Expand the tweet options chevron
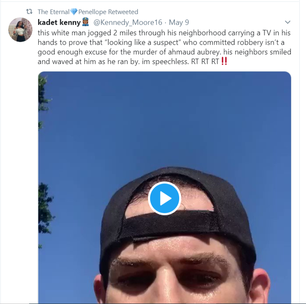Screen dimensions: 306x304 288,22
